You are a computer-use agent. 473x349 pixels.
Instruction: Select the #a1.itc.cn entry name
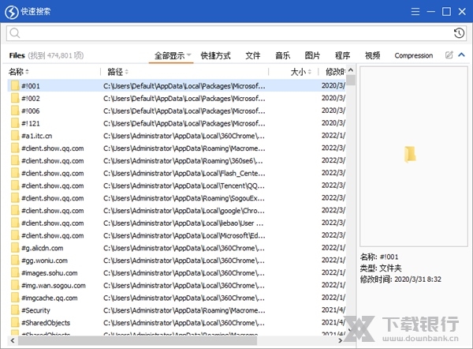[36, 136]
